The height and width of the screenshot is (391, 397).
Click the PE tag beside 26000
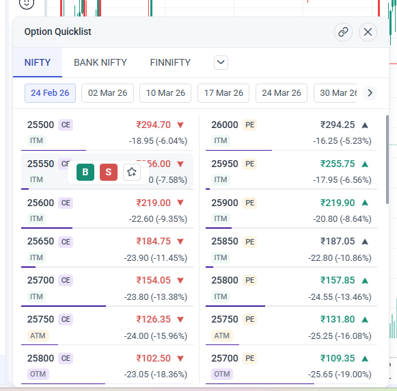point(250,125)
